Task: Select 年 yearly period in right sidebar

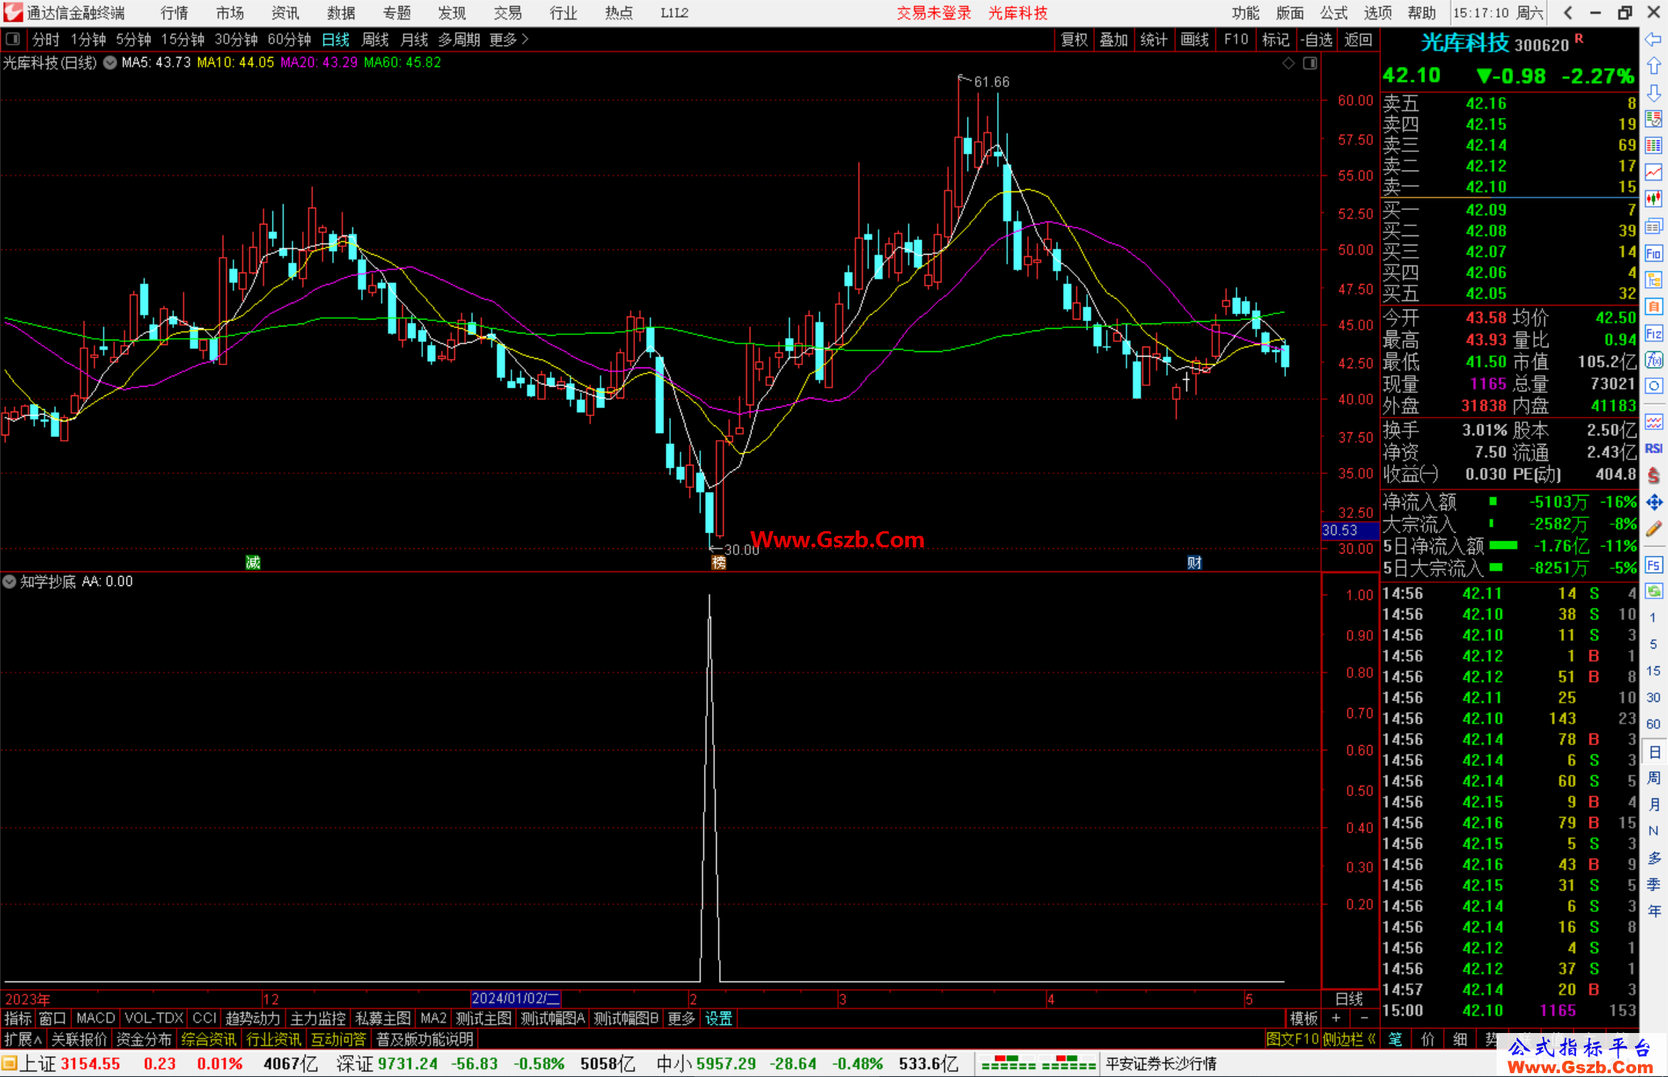Action: [1653, 911]
